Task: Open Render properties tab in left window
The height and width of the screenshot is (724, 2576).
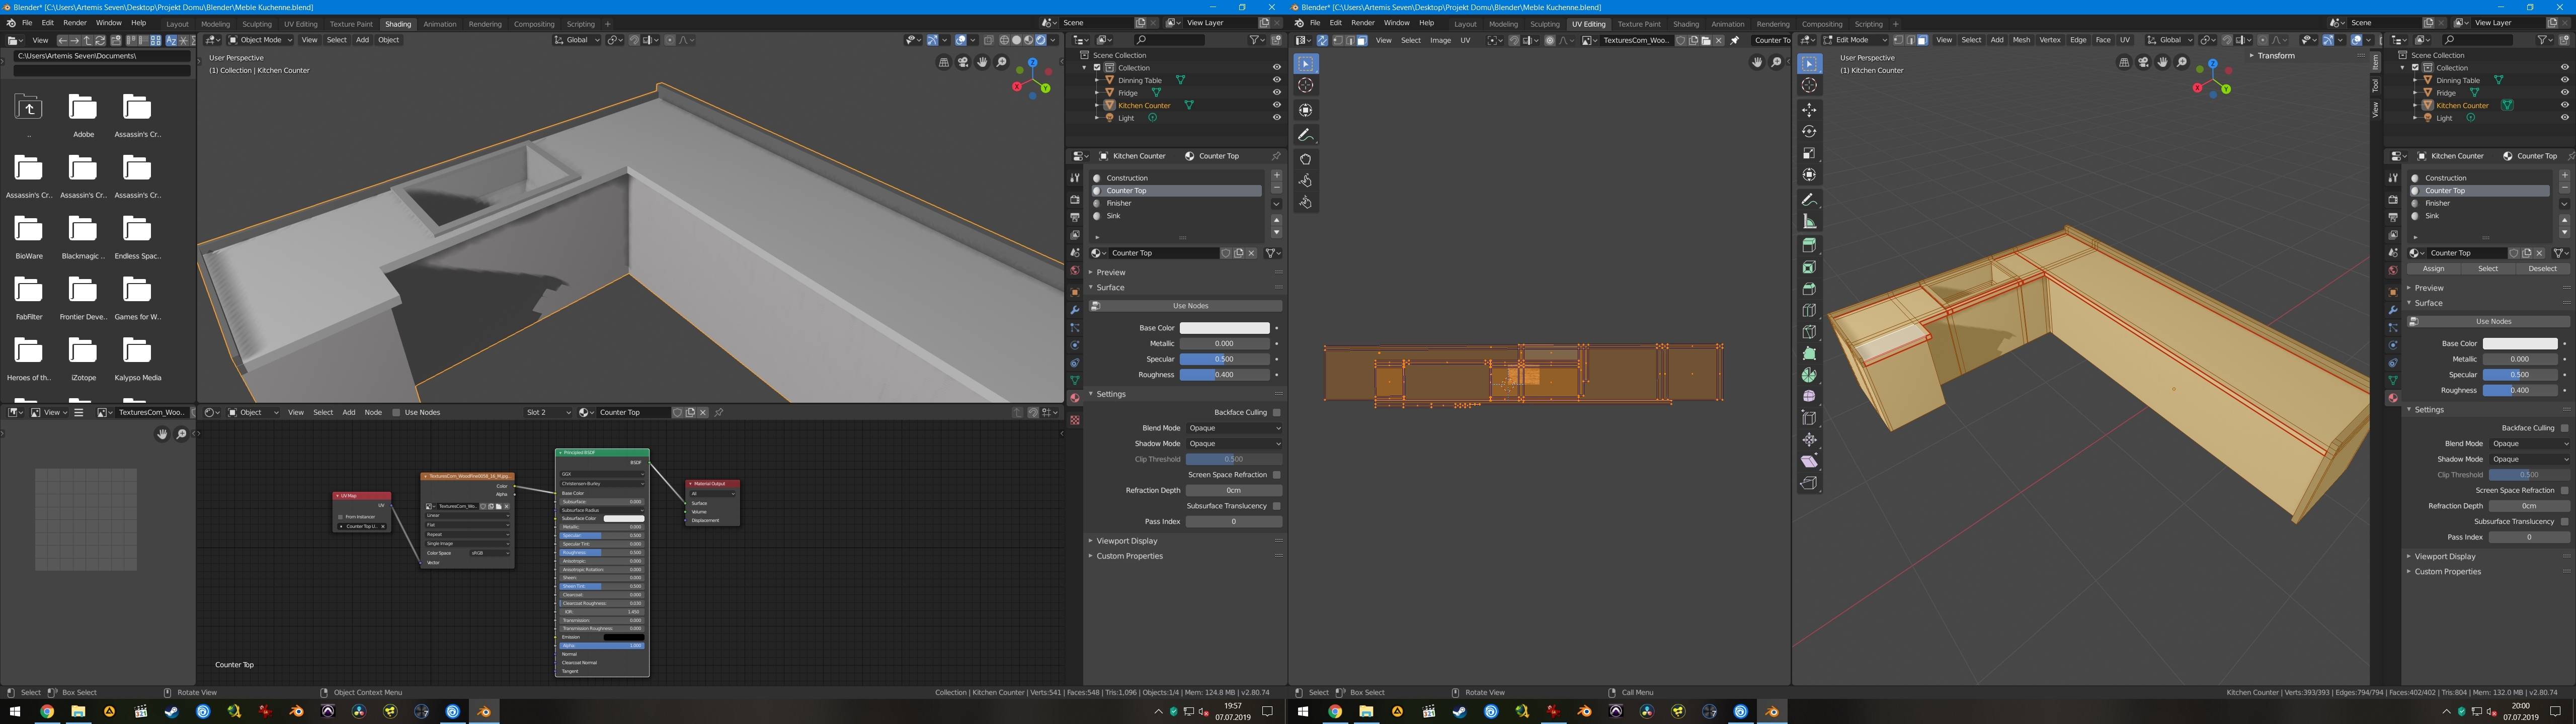Action: point(1074,199)
